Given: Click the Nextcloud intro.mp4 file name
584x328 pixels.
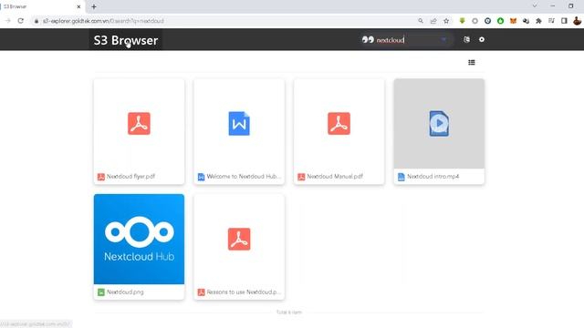Looking at the screenshot, I should [x=433, y=176].
